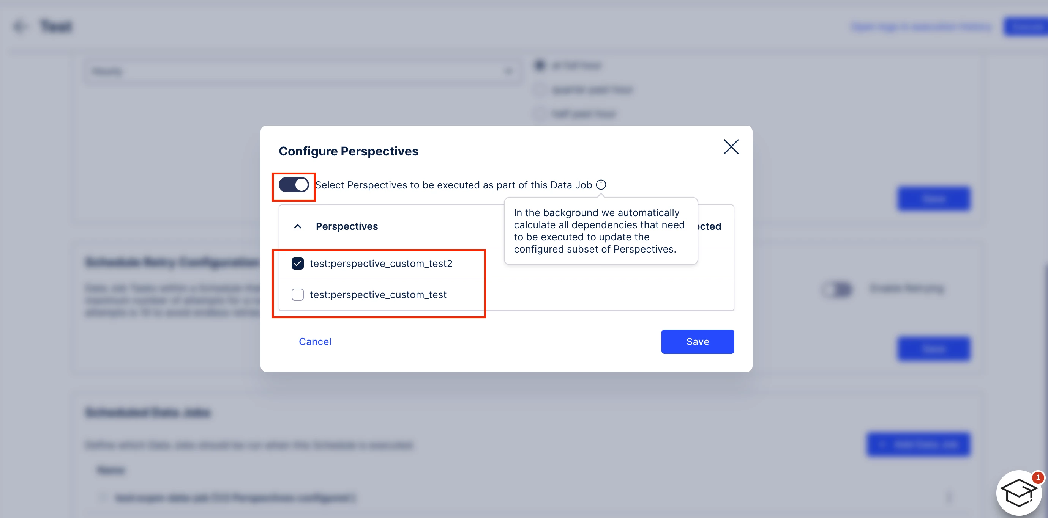The image size is (1048, 518).
Task: Click the info icon next to Data Job text
Action: (x=601, y=185)
